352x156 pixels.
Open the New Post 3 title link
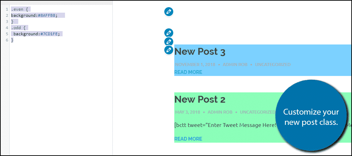[200, 52]
